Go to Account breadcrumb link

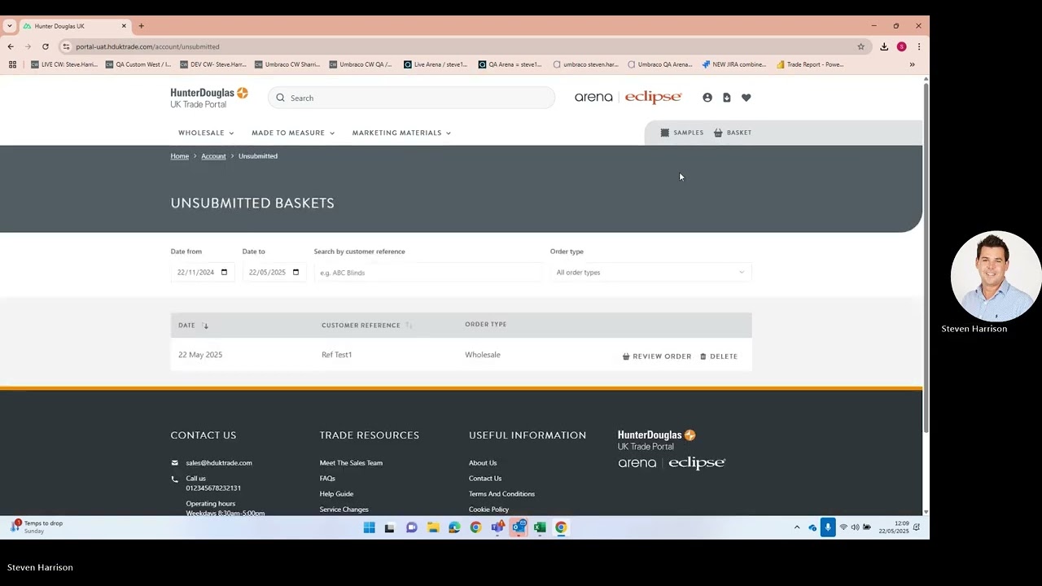point(213,156)
